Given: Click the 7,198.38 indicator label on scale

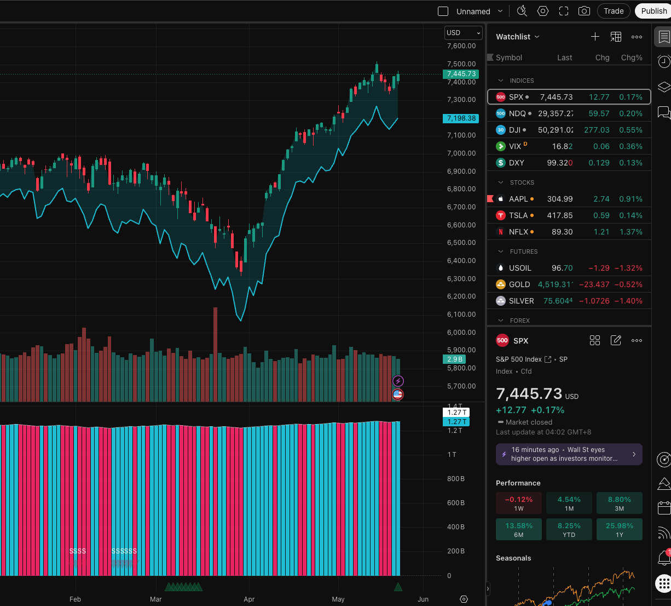Looking at the screenshot, I should 461,118.
